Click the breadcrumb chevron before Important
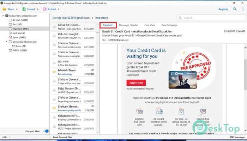 pos(92,18)
